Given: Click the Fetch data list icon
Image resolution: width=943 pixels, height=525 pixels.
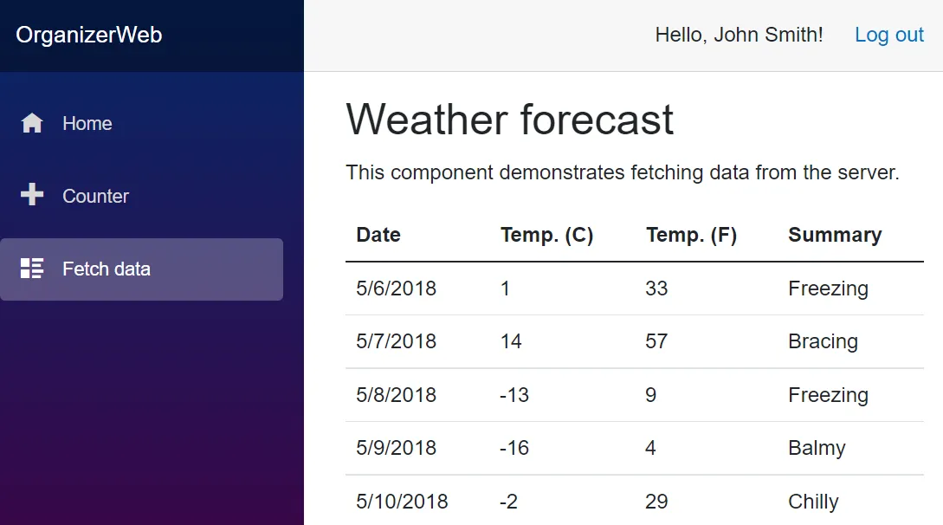Looking at the screenshot, I should (32, 269).
